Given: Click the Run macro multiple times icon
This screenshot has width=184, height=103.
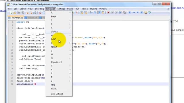Looking at the screenshot, I should (120, 12).
